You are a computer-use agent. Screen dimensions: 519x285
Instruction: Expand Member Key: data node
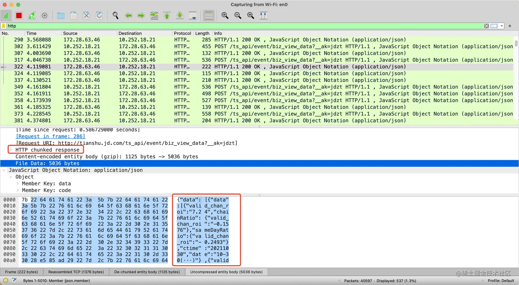[18, 184]
